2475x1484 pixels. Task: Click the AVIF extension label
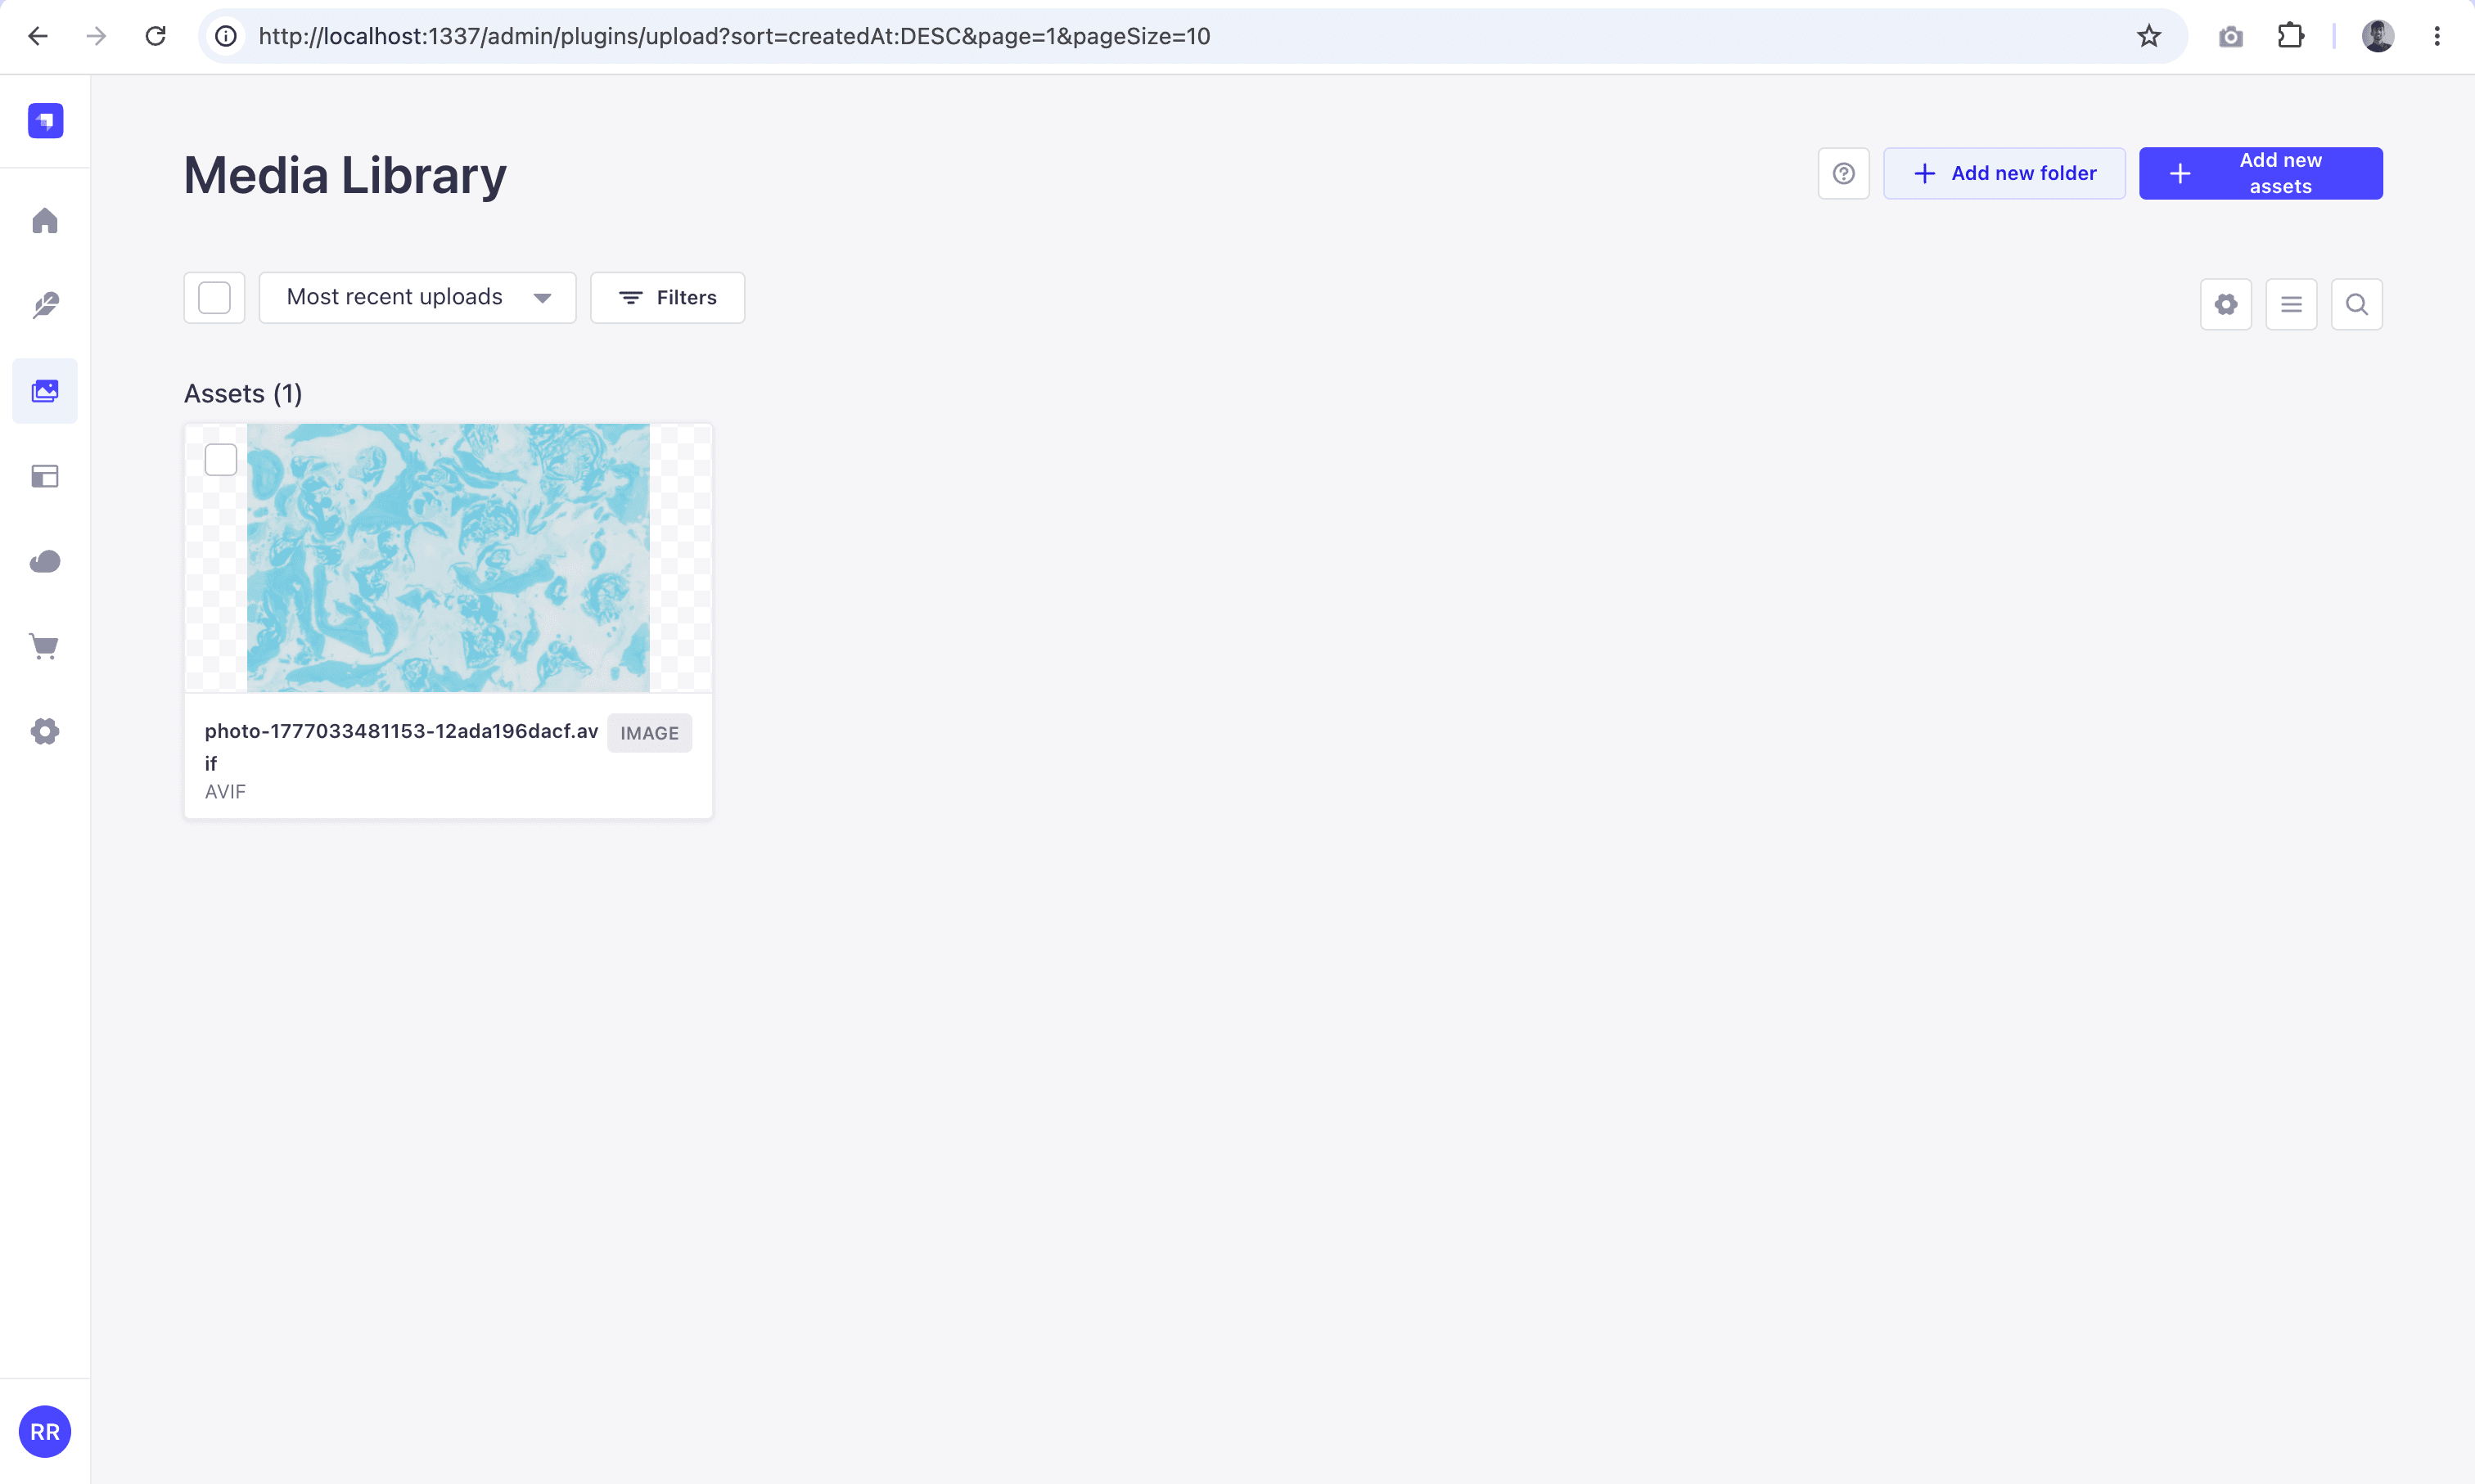(x=225, y=792)
